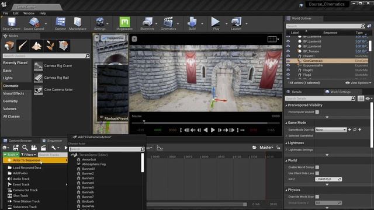
Task: Open the Sequencer curve editor icon
Action: coord(160,148)
